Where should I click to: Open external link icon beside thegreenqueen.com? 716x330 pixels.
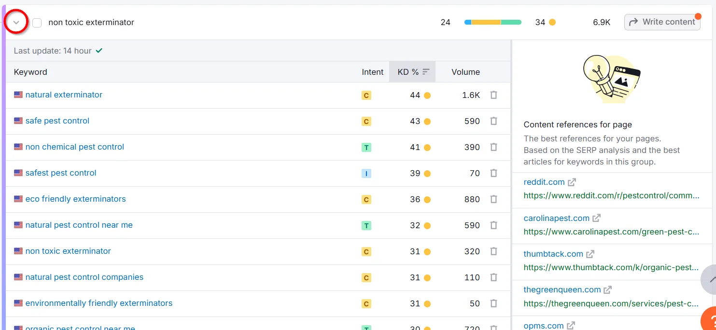pos(608,290)
